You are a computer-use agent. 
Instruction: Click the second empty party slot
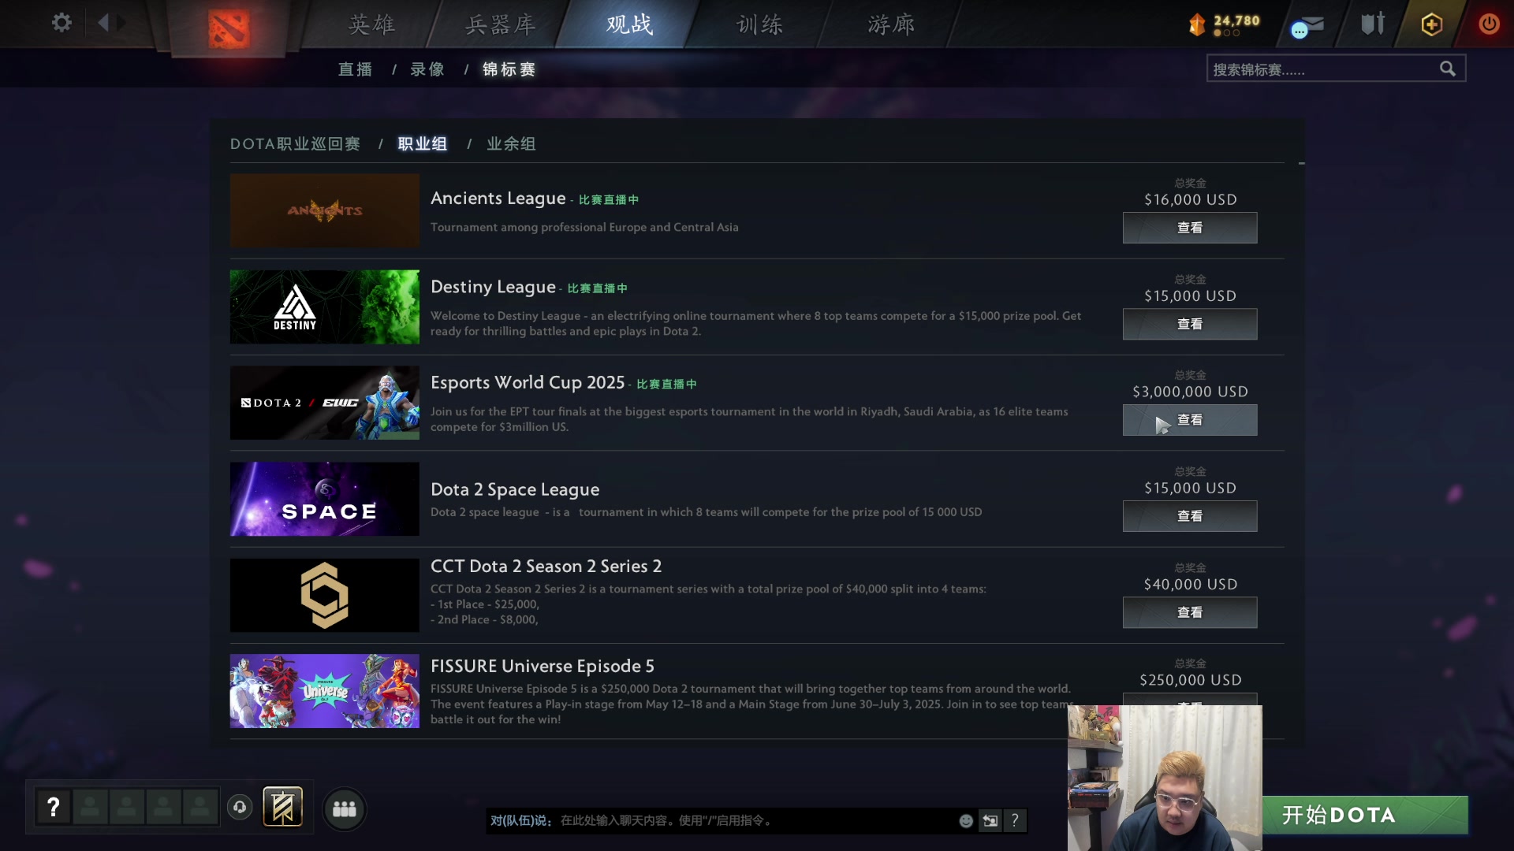127,807
